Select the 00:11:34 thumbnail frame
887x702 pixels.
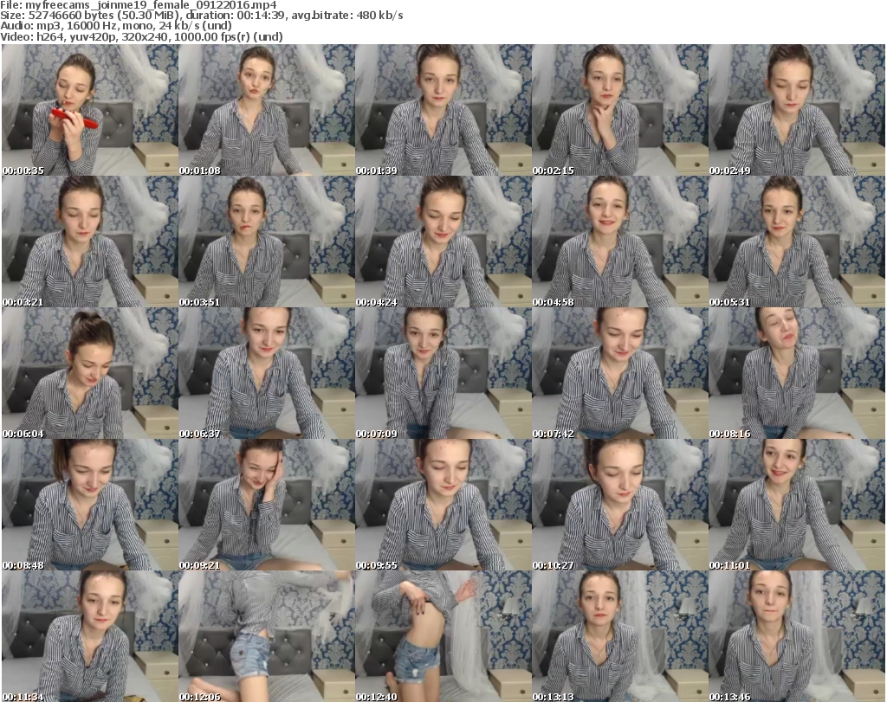click(90, 636)
